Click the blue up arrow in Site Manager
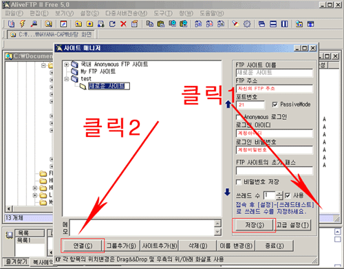 [x=228, y=104]
